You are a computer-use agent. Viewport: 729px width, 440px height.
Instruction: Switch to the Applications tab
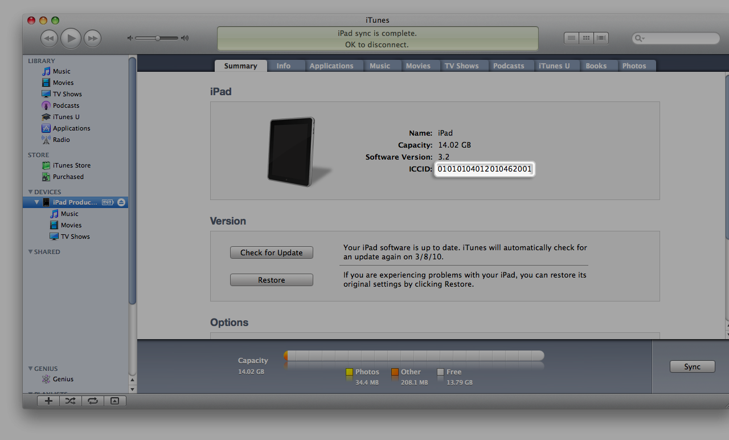coord(331,66)
